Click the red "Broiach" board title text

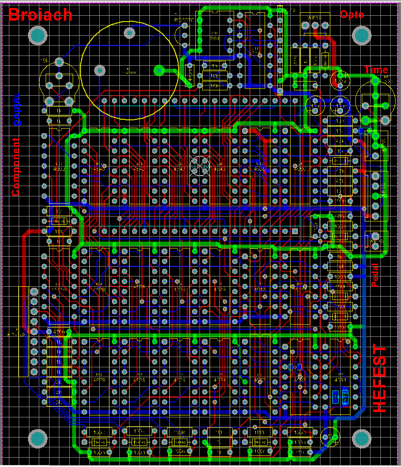click(x=40, y=15)
